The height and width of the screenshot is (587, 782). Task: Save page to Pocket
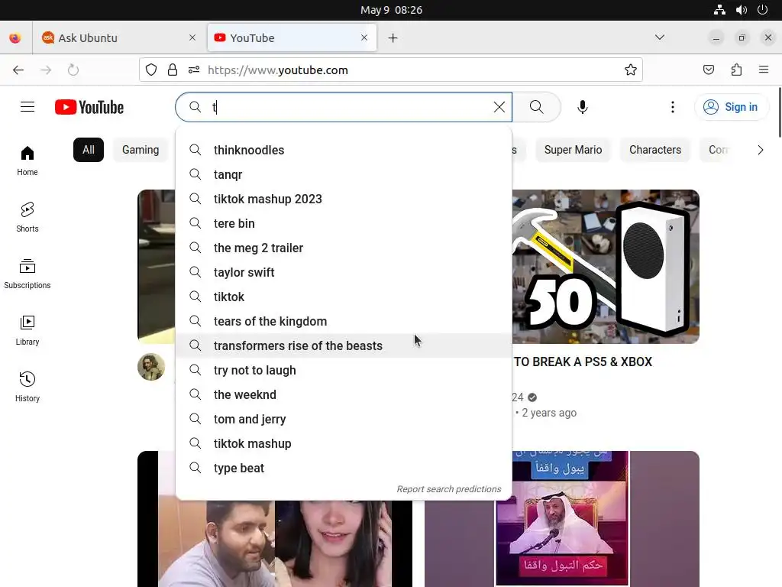708,70
